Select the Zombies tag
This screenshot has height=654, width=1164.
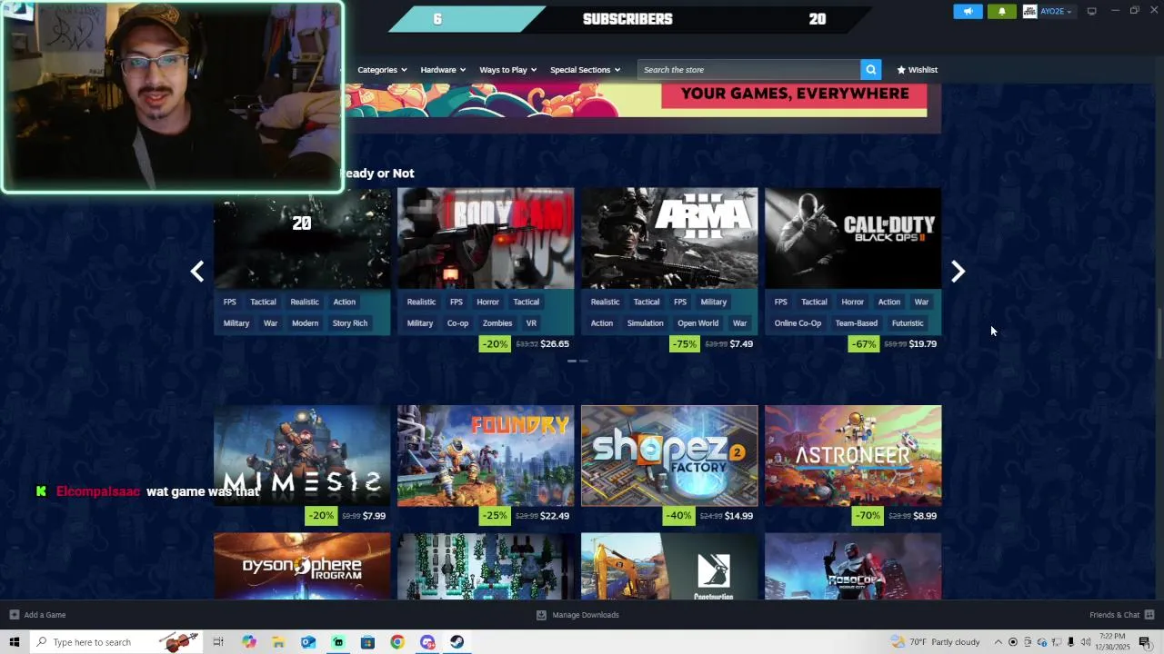(497, 323)
